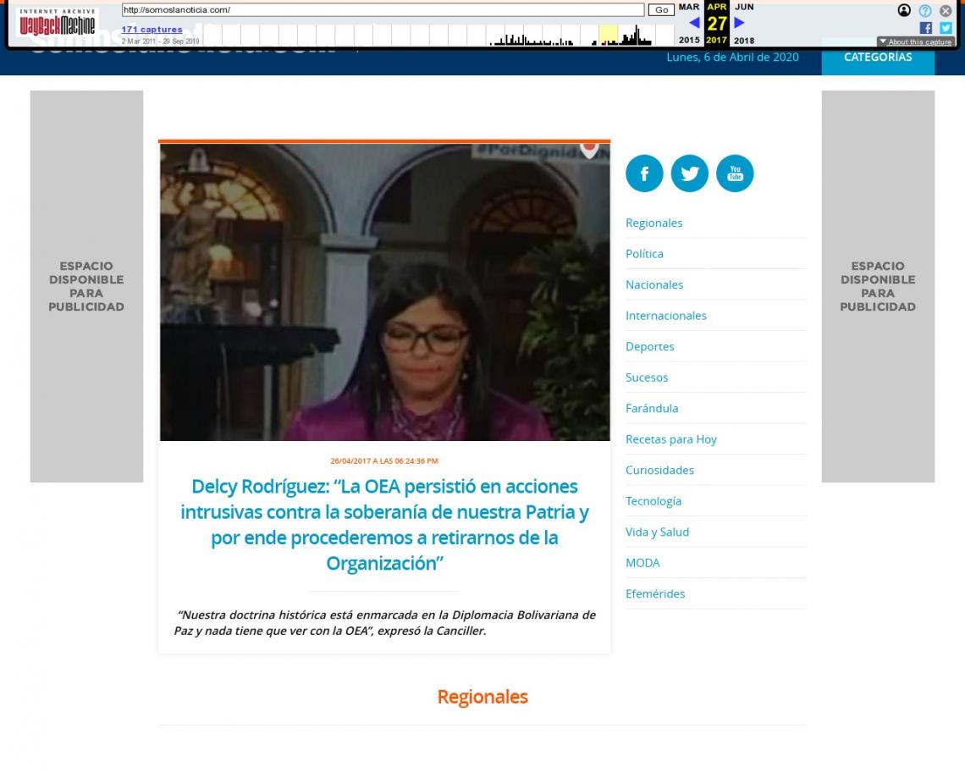This screenshot has height=772, width=965.
Task: Open the Facebook circle icon
Action: (644, 174)
